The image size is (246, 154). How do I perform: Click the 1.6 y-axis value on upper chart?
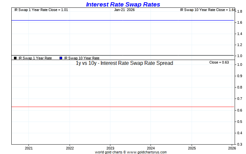point(240,22)
